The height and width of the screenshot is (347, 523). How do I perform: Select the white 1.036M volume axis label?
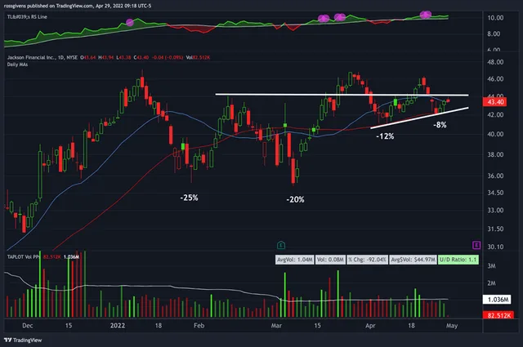click(498, 300)
